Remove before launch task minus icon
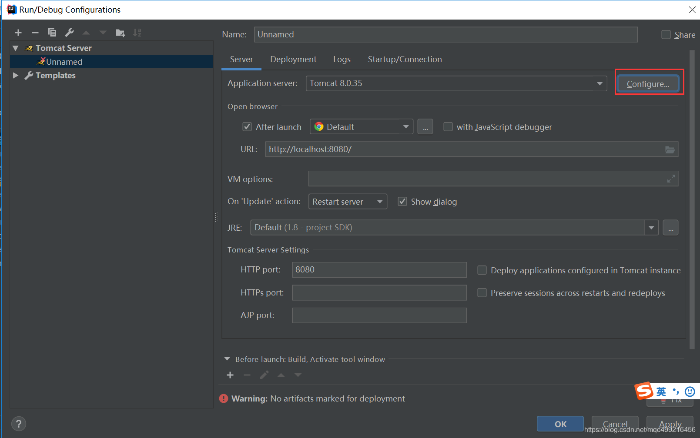700x438 pixels. [247, 375]
